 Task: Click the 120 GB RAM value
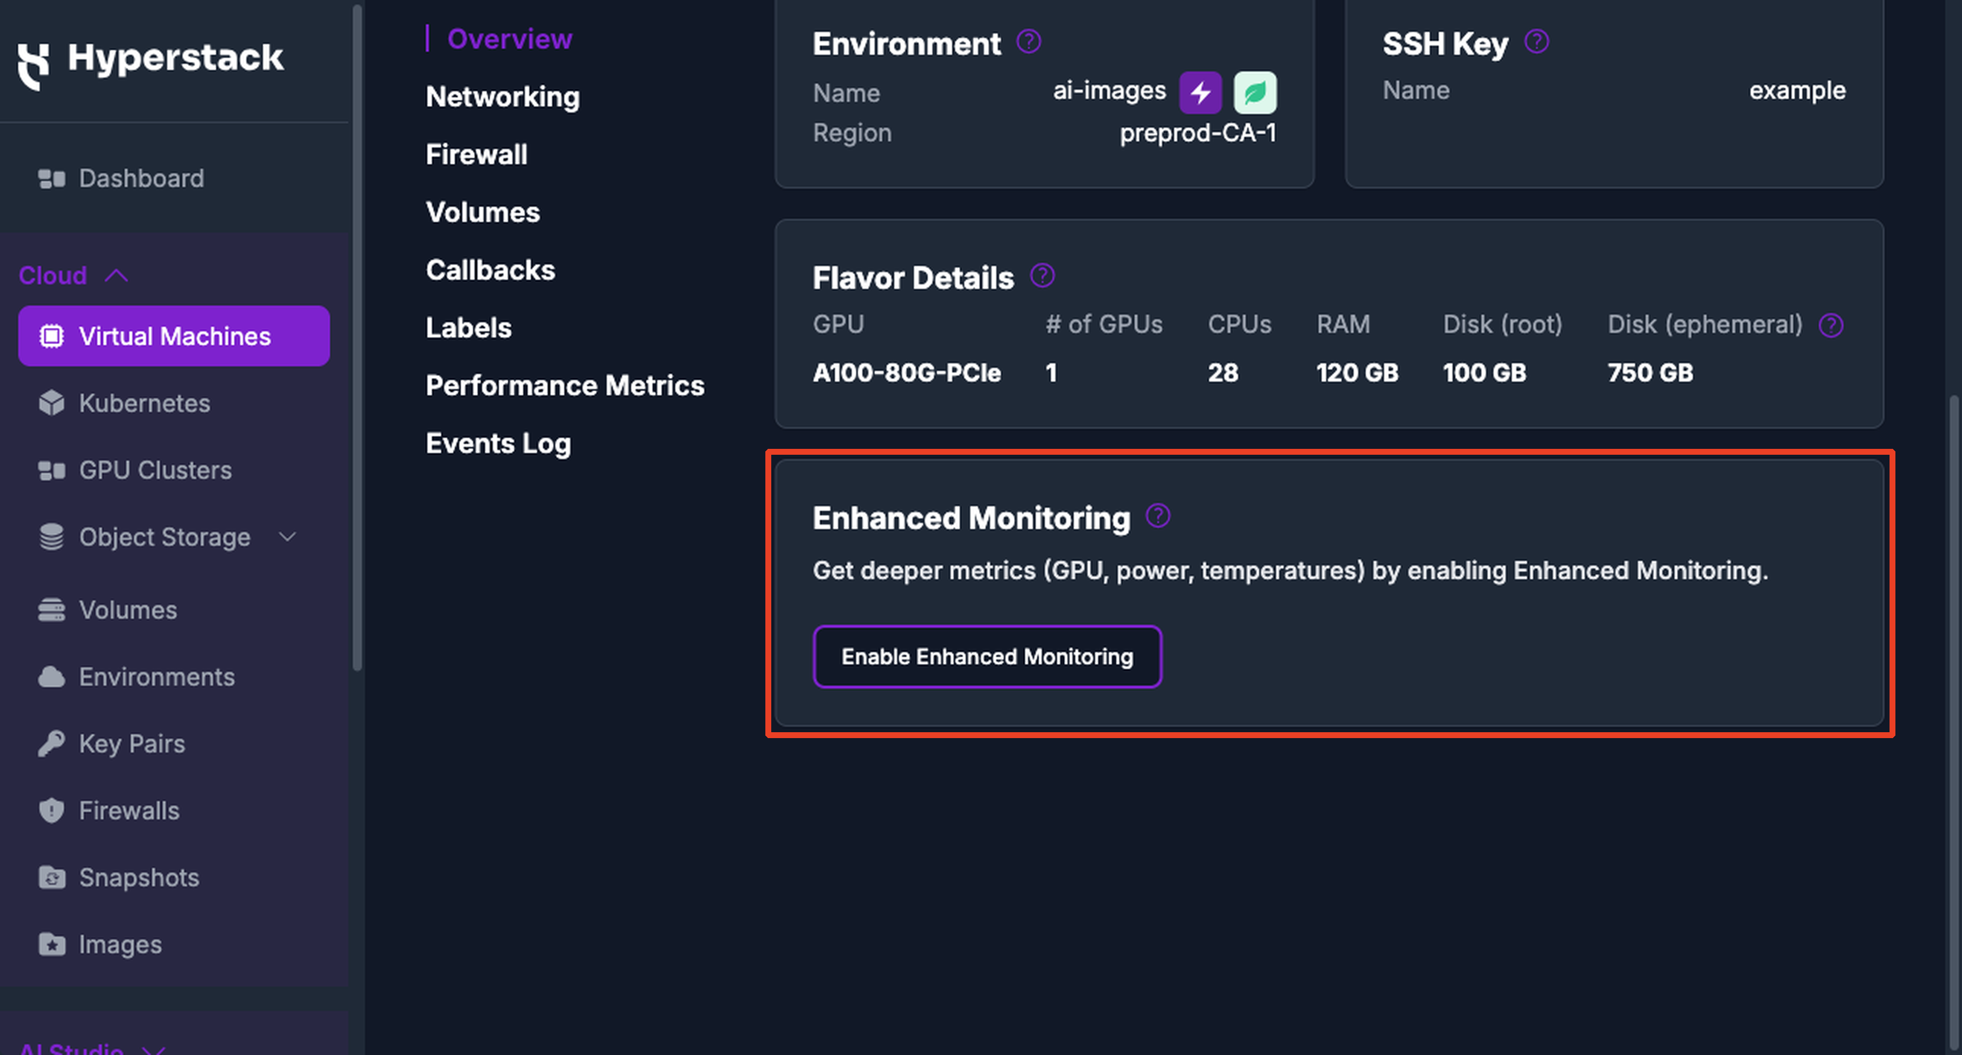pos(1357,372)
